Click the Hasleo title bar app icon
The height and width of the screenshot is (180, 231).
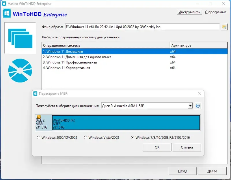click(4, 4)
